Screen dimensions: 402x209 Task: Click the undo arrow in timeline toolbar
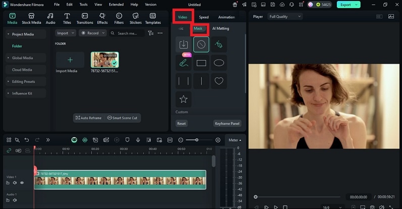27,140
